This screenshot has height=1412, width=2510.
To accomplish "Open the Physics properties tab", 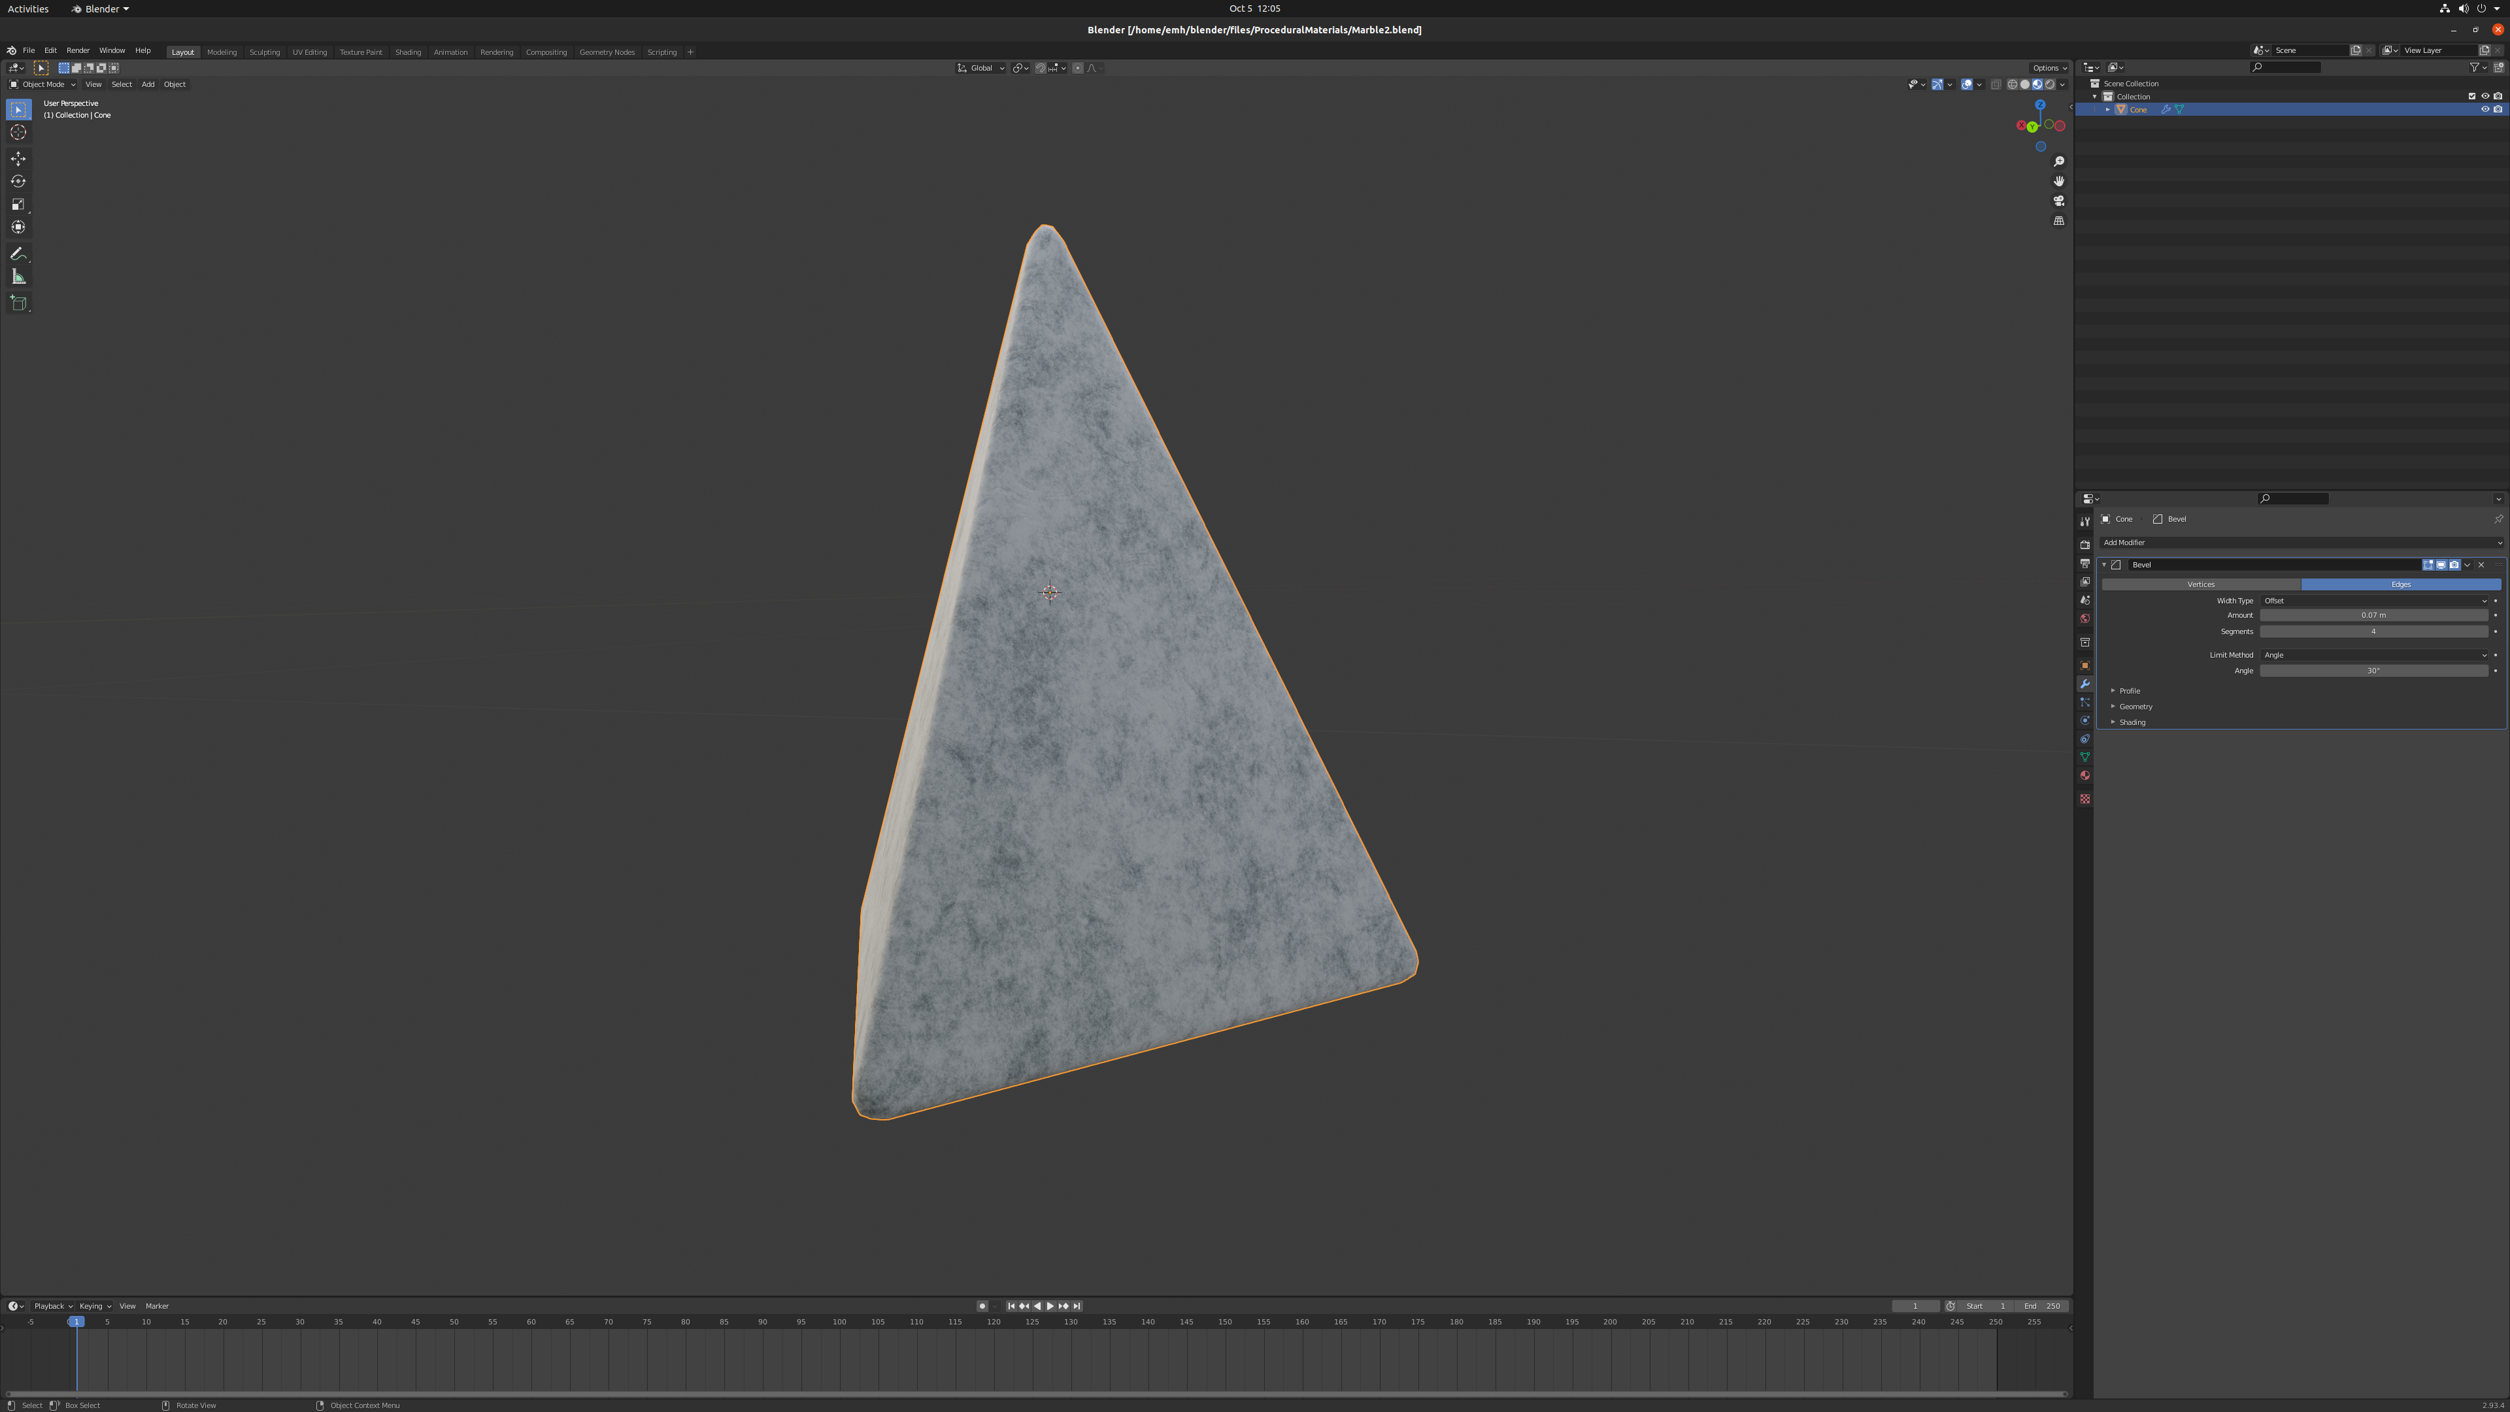I will tap(2085, 721).
